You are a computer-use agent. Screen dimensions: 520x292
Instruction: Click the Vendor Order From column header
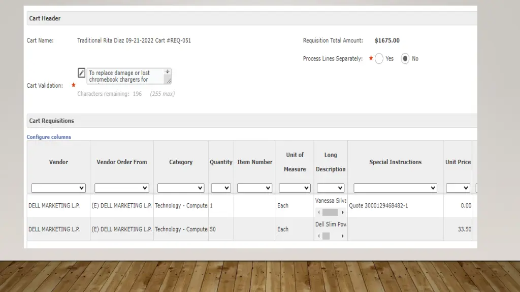pos(122,162)
